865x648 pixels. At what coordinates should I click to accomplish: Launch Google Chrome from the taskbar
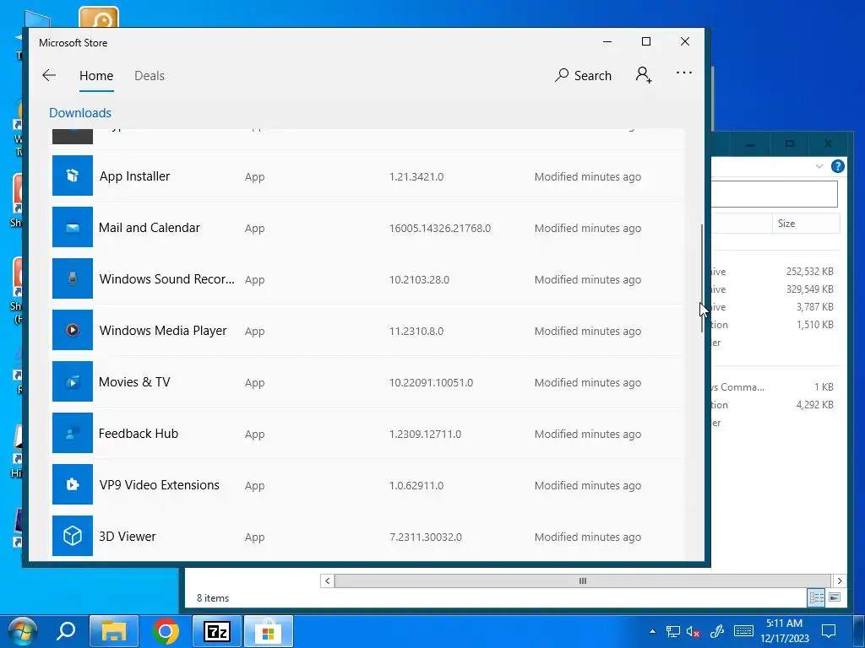pyautogui.click(x=166, y=631)
